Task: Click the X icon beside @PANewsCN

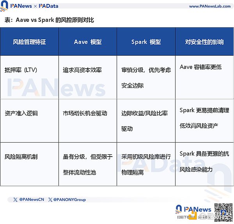Action: tap(15, 199)
